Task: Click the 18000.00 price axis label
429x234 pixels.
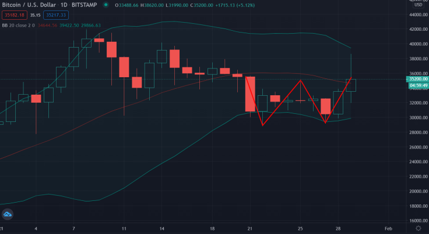Action: coord(419,206)
